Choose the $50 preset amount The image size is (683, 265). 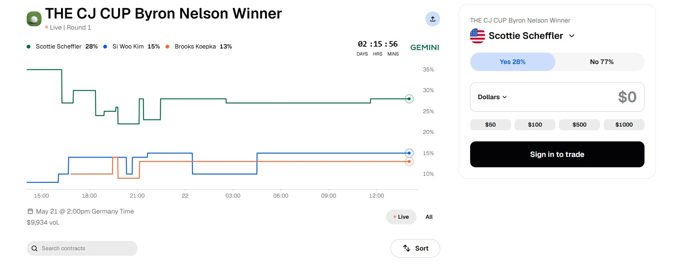[491, 125]
